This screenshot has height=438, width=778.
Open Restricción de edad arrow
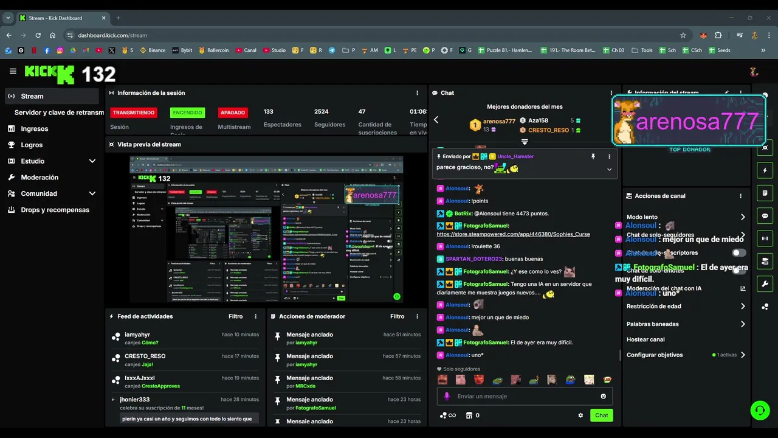[x=743, y=307]
